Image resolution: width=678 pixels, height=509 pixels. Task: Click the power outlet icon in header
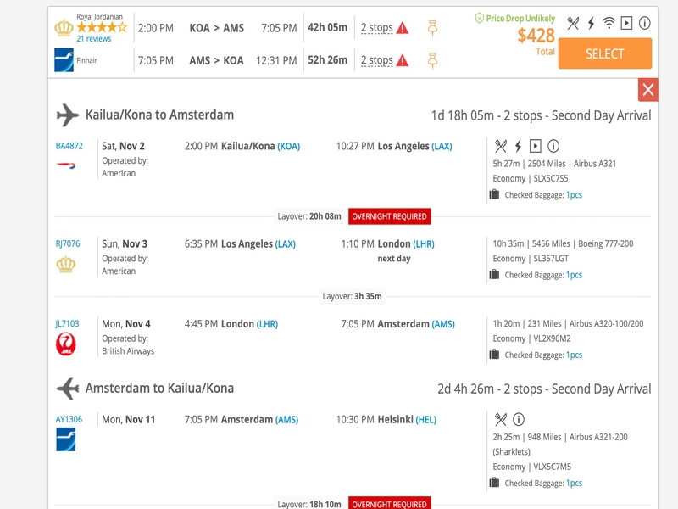tap(591, 23)
